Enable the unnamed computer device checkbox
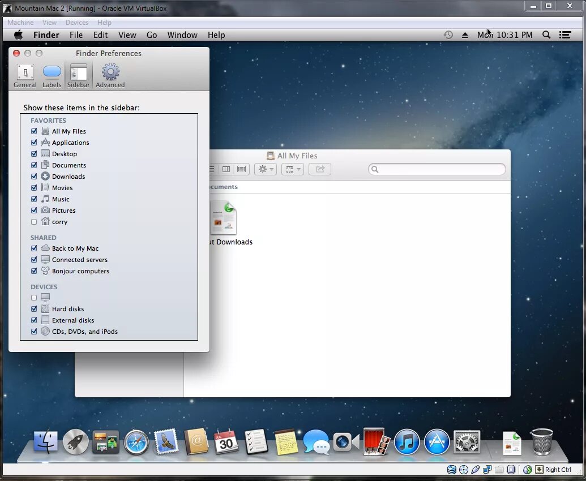Screen dimensions: 586x481 coord(34,298)
